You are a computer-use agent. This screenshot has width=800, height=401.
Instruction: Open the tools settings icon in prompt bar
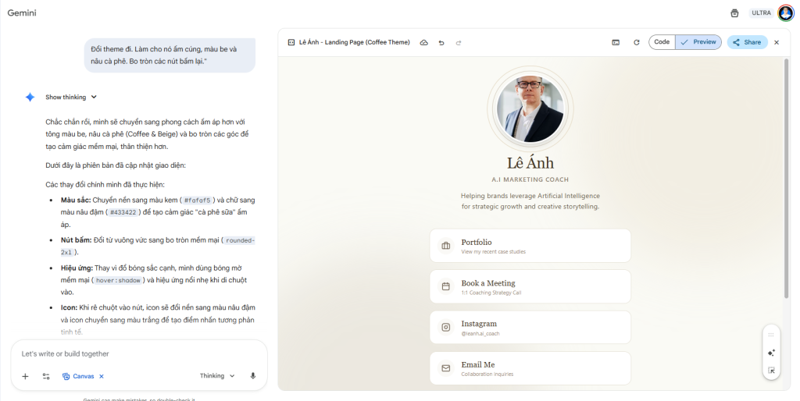coord(46,376)
